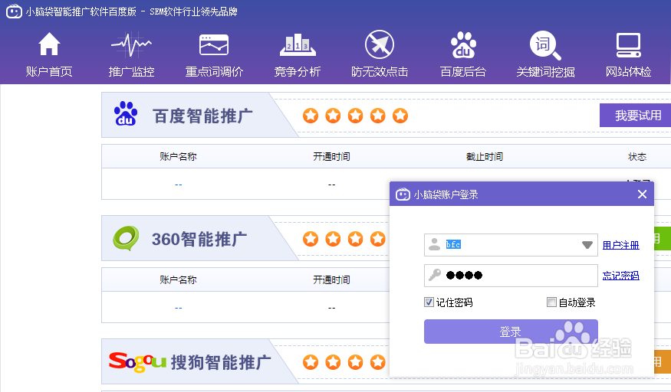Click the blue -- account link in Baidu table
Screen dimensions: 671x392
pyautogui.click(x=179, y=185)
